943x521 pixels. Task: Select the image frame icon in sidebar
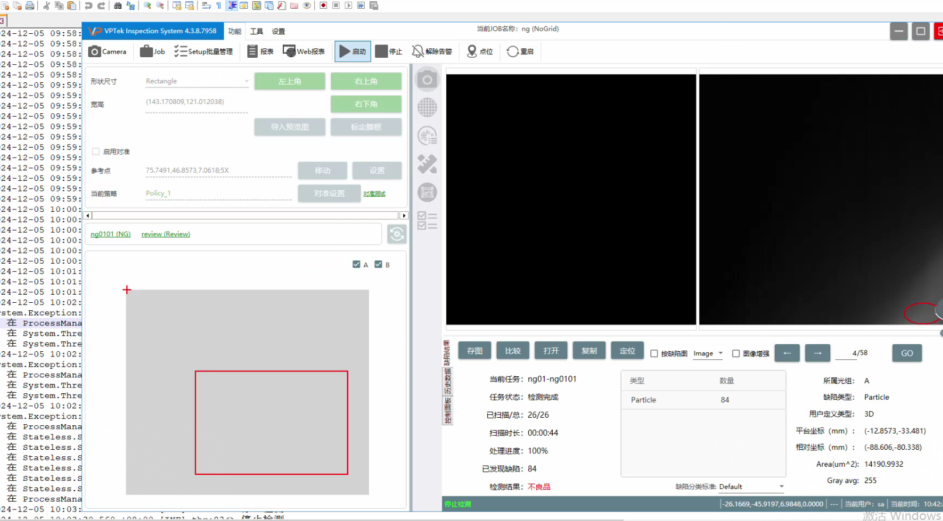coord(427,192)
